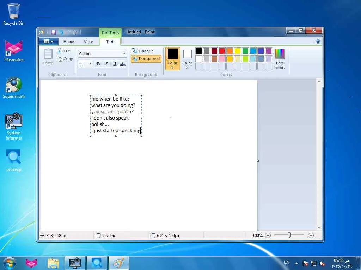Copy the selected text
The image size is (361, 270).
(65, 59)
